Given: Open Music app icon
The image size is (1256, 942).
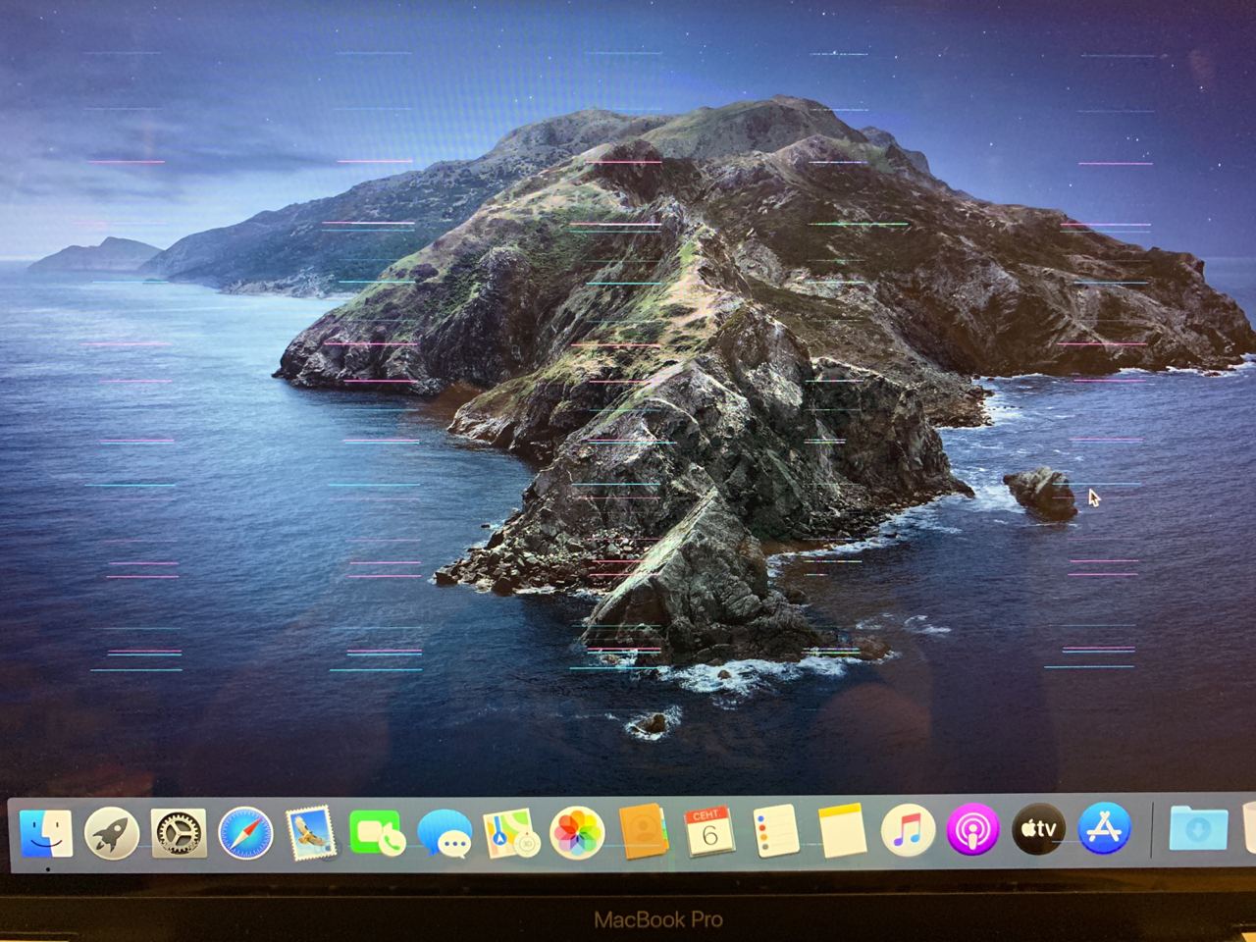Looking at the screenshot, I should 908,831.
